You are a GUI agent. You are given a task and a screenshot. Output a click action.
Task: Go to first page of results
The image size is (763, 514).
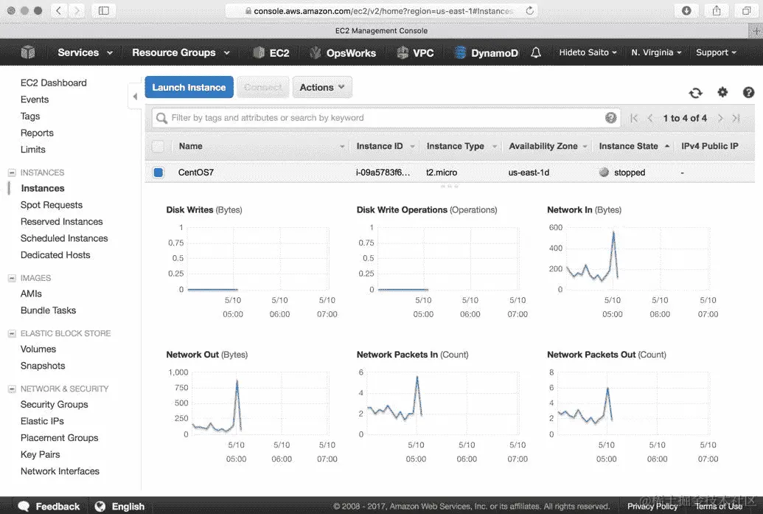(x=633, y=118)
